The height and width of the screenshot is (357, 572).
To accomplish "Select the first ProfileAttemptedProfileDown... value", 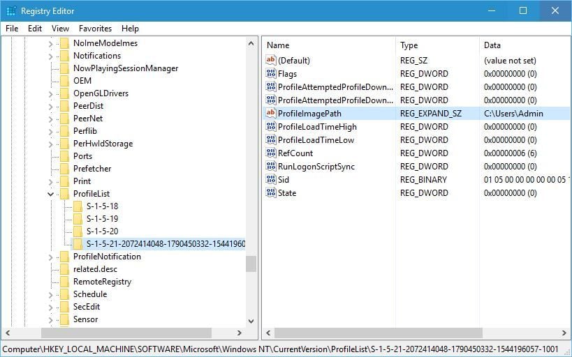I will click(x=335, y=86).
